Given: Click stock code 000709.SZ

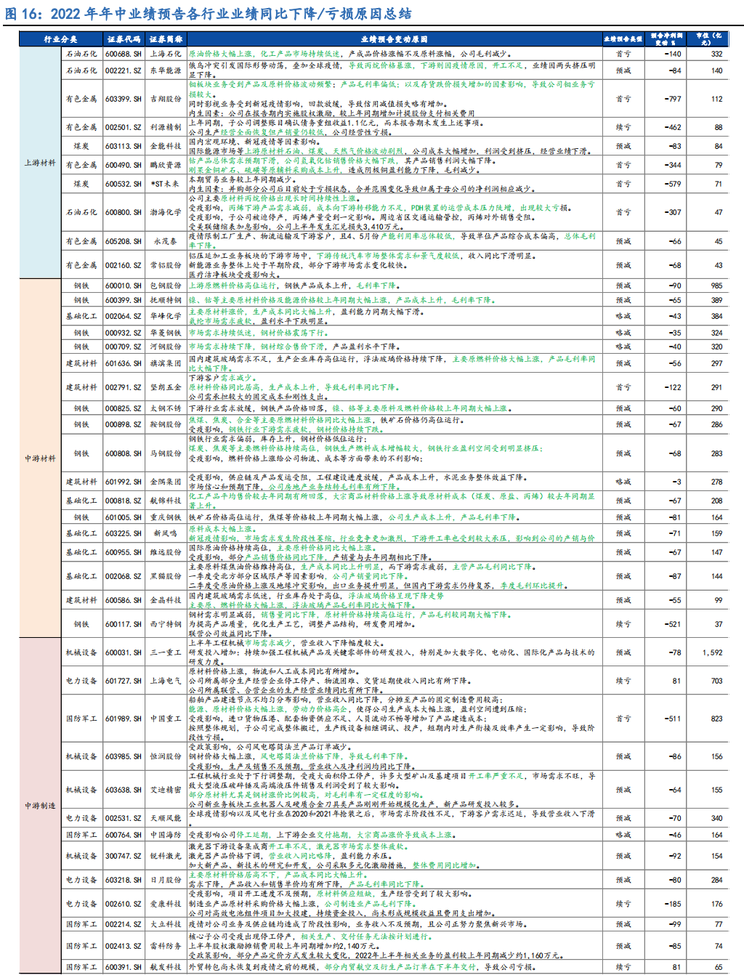Looking at the screenshot, I should coord(123,347).
